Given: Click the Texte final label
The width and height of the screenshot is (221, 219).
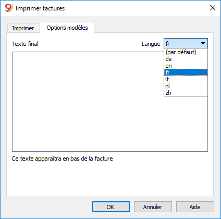Looking at the screenshot, I should [x=25, y=44].
